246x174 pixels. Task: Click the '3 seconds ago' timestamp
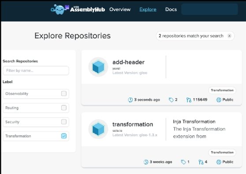[147, 100]
